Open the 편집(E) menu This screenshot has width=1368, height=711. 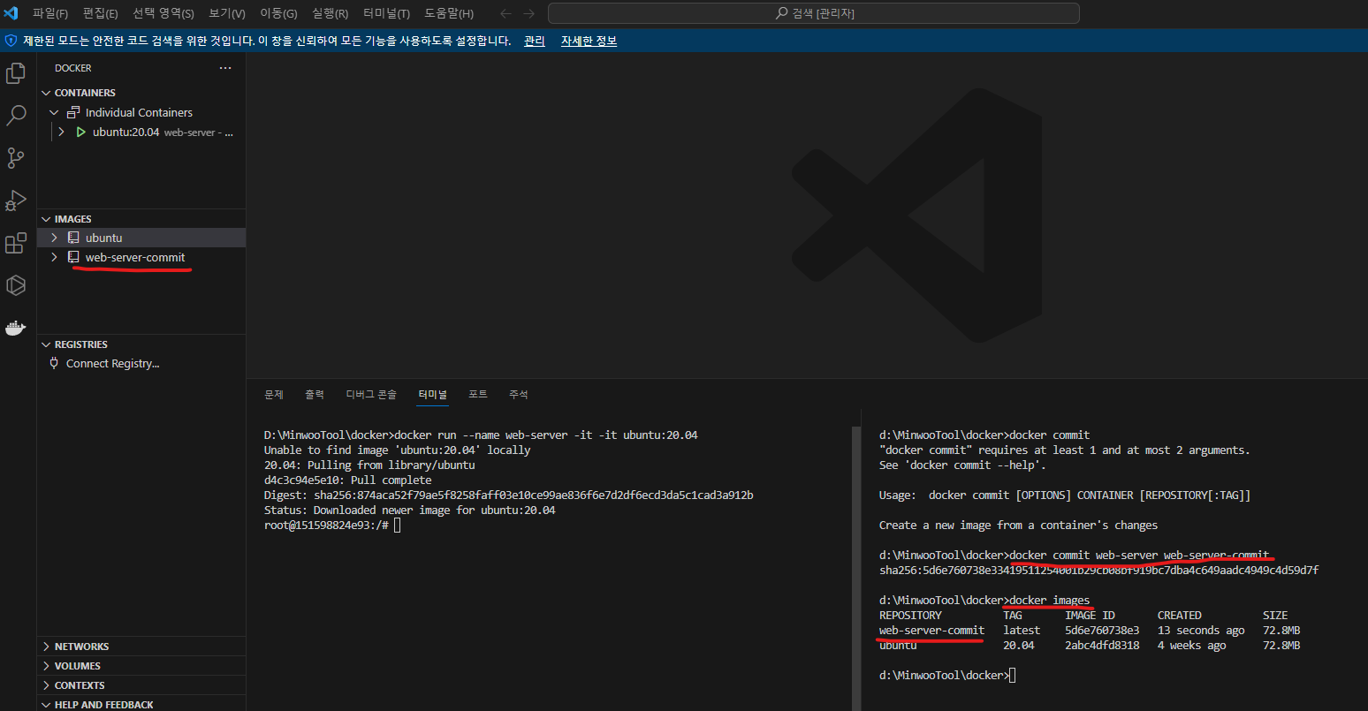click(x=101, y=13)
